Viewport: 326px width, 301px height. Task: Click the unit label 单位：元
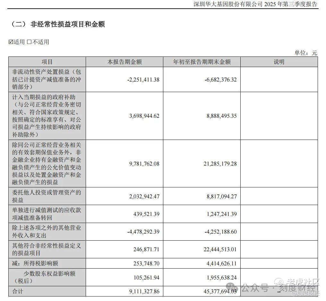pyautogui.click(x=305, y=53)
